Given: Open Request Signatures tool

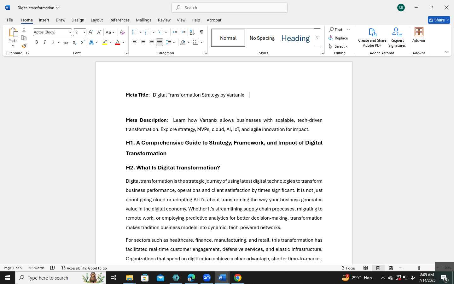Looking at the screenshot, I should 397,38.
